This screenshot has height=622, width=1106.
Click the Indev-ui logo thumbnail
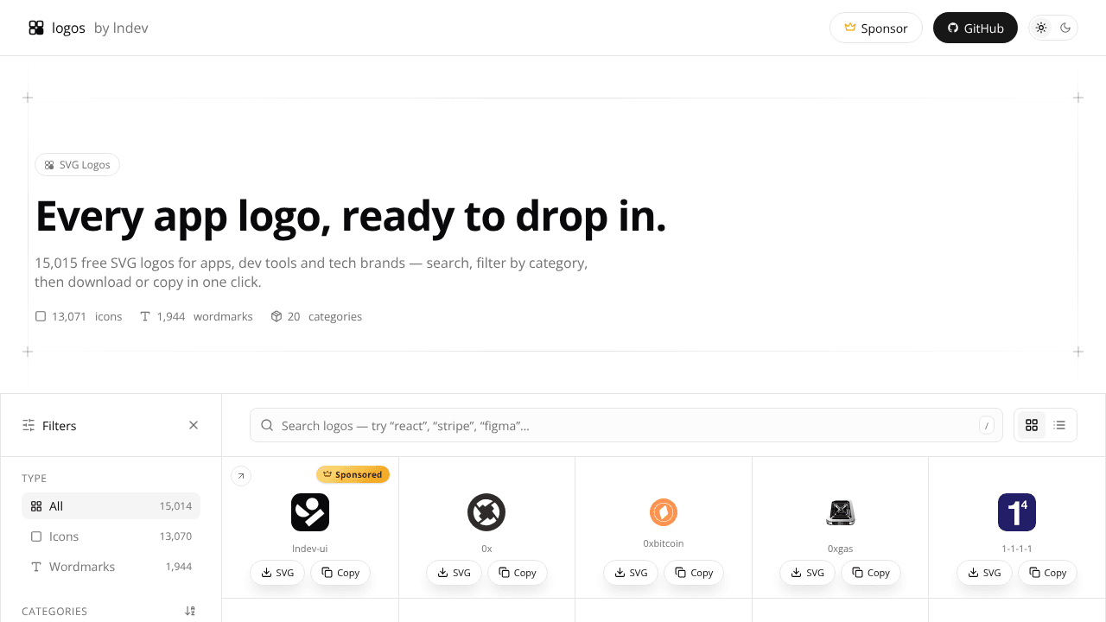pyautogui.click(x=310, y=512)
